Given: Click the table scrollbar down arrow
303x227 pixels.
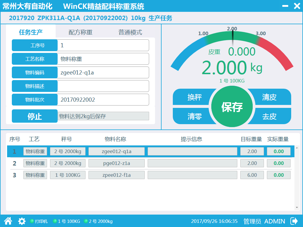Looking at the screenshot, I should (297, 207).
